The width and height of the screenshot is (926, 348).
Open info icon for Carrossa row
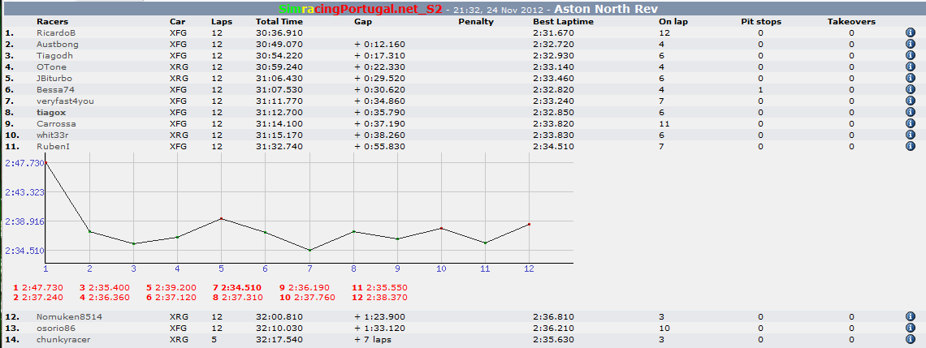pyautogui.click(x=910, y=124)
